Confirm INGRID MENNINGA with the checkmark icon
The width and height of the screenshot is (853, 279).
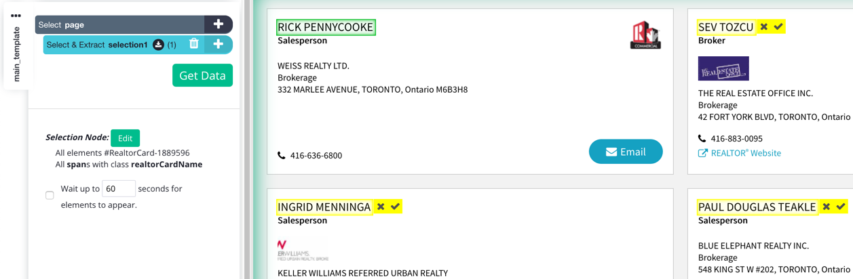(x=396, y=207)
